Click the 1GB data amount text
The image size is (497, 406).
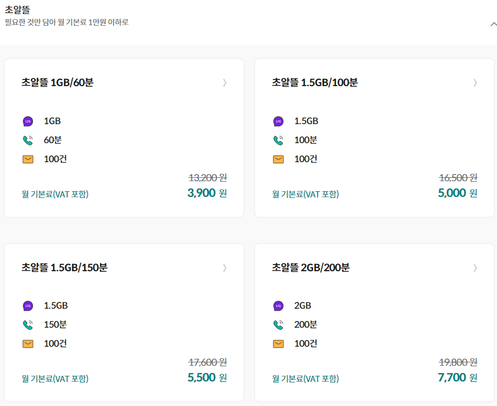click(x=53, y=121)
